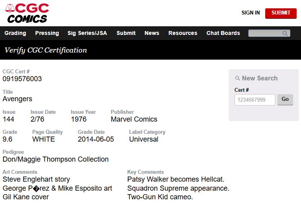The height and width of the screenshot is (204, 301).
Task: Open the Chat Boards menu
Action: point(223,33)
